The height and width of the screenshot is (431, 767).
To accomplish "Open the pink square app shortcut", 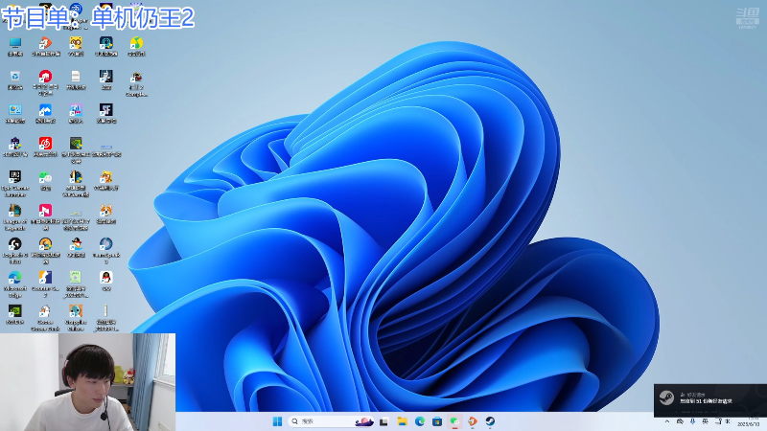I will point(45,217).
